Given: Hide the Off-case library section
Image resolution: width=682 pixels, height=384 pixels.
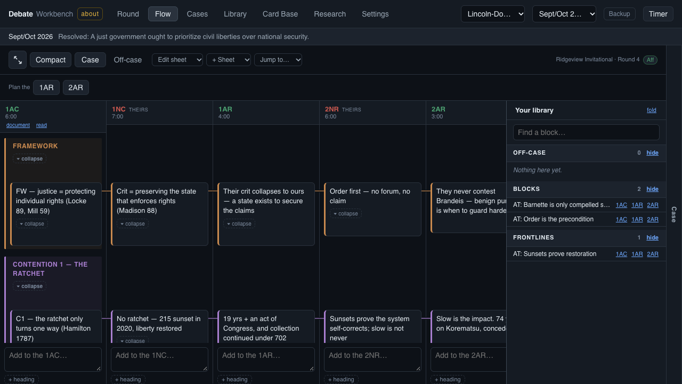Looking at the screenshot, I should click(x=652, y=153).
